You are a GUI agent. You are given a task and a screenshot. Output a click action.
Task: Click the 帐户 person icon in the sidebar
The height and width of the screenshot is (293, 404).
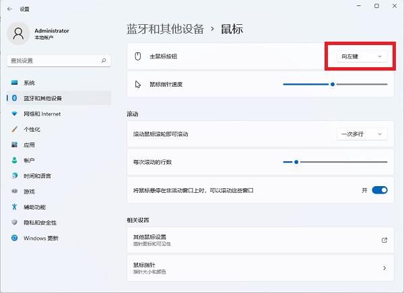(14, 160)
